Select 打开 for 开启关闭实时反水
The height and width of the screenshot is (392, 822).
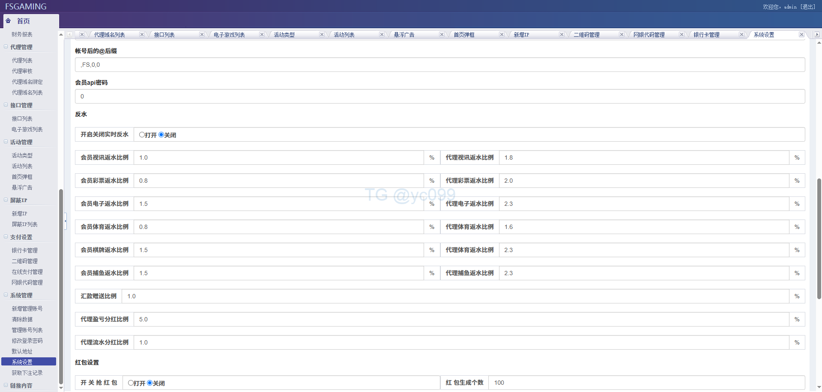142,135
